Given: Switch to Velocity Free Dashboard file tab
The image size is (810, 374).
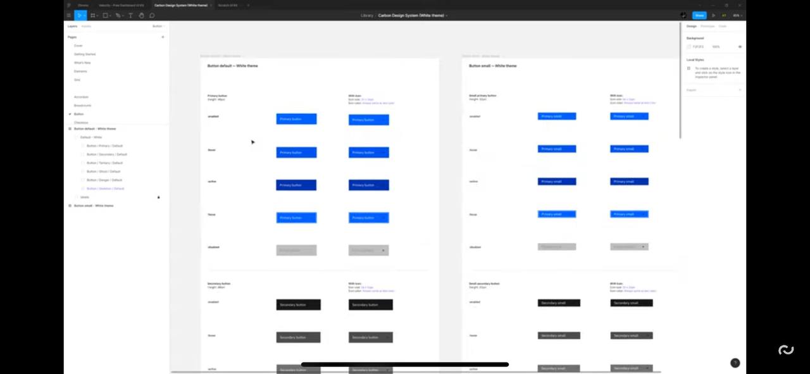Looking at the screenshot, I should pos(121,5).
